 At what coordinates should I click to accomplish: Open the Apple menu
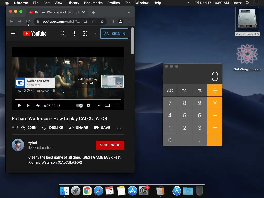pos(7,3)
